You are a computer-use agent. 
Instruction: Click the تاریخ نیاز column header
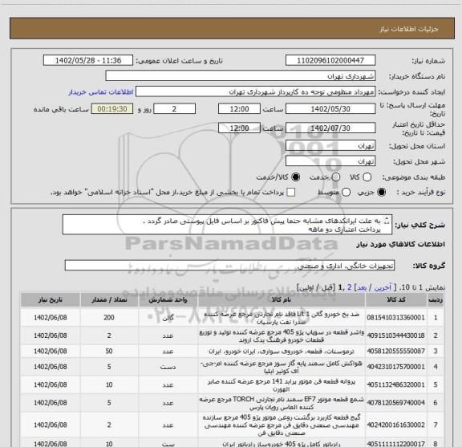tap(50, 300)
